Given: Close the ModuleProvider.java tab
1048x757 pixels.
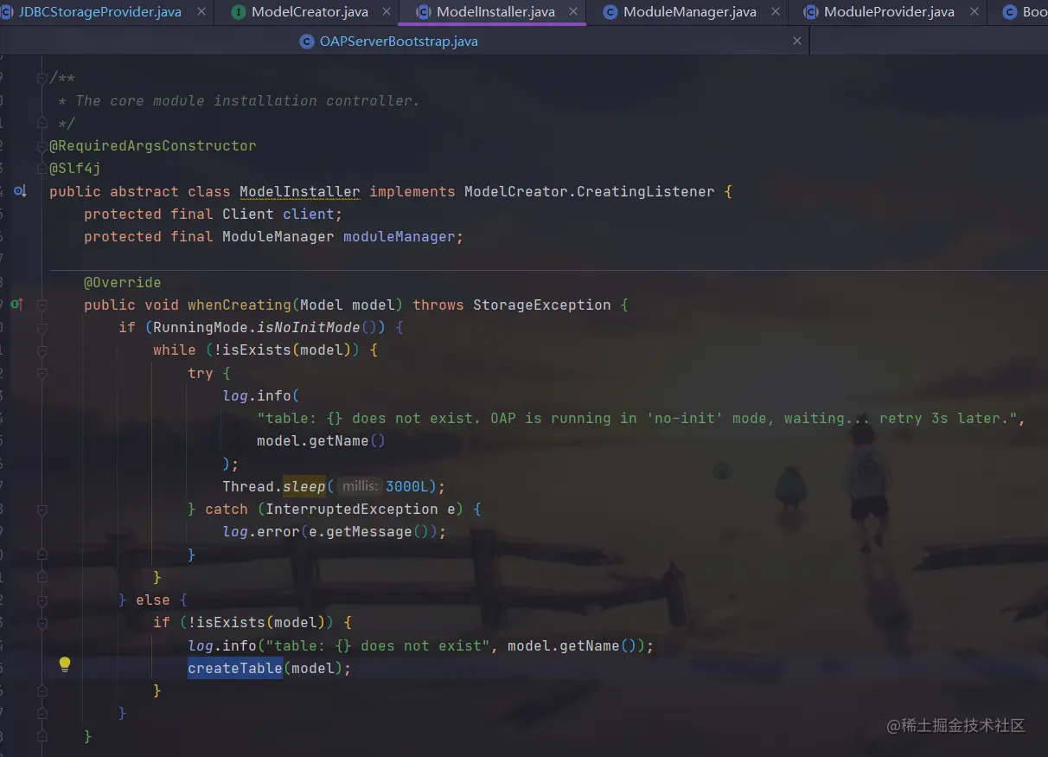Looking at the screenshot, I should click(x=974, y=12).
